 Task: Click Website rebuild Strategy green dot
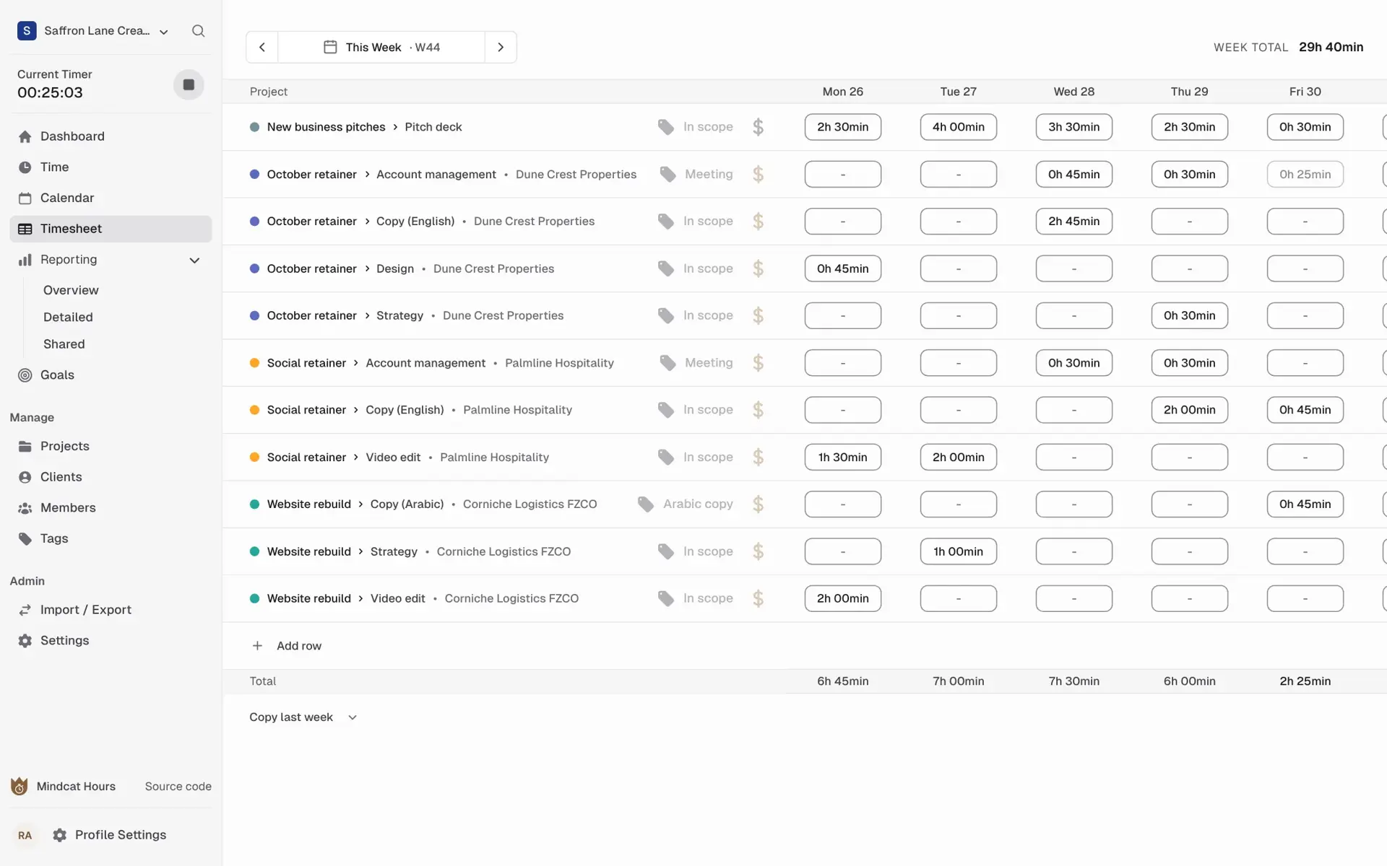[x=254, y=551]
